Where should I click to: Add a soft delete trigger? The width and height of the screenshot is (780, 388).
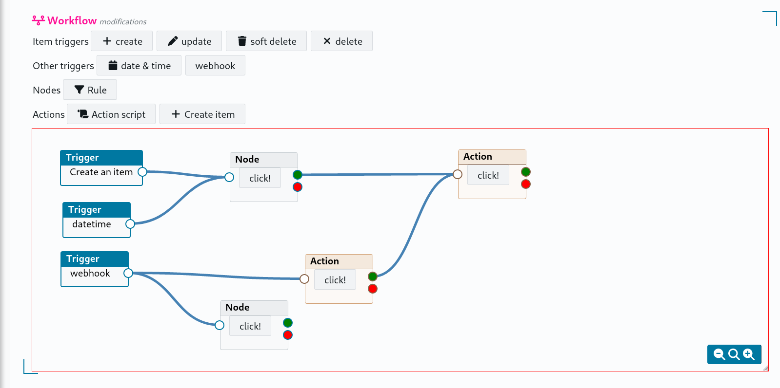click(x=266, y=41)
